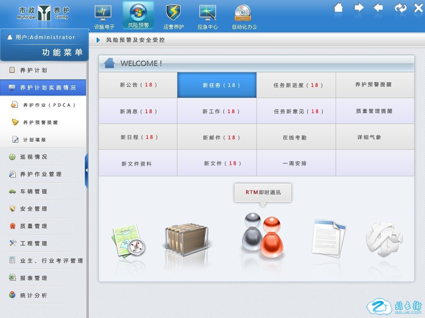Open the file folder archive icon
425x318 pixels.
[x=186, y=240]
